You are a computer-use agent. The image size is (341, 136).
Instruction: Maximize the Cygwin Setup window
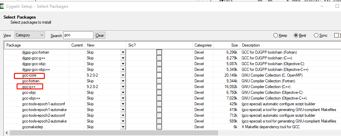tap(337, 6)
